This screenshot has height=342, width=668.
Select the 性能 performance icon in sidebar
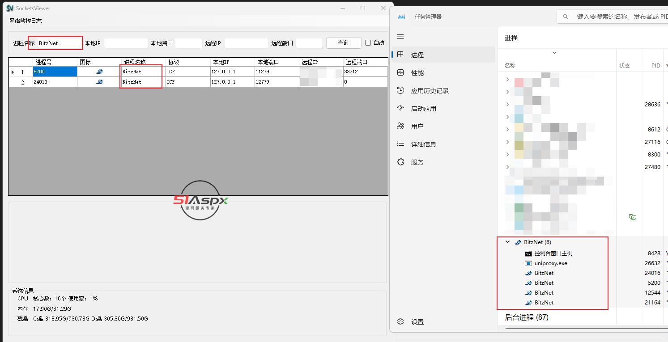pyautogui.click(x=400, y=72)
